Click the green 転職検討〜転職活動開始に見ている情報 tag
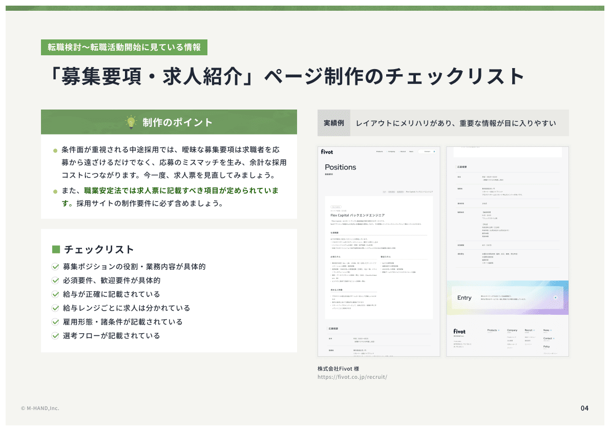Screen dimensions: 610x431 (124, 47)
